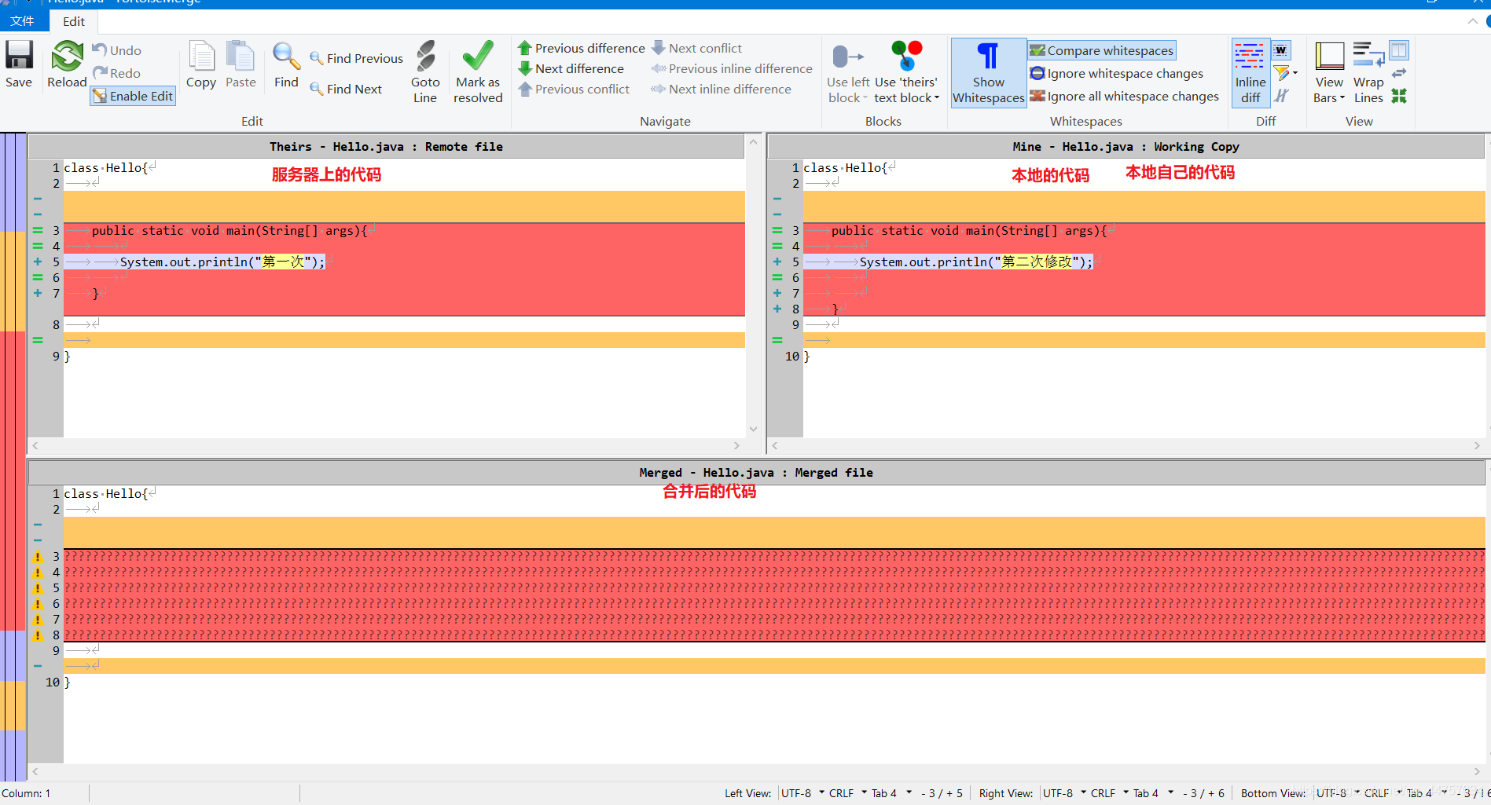
Task: Open Left View UTF-8 encoding dropdown
Action: coord(802,793)
